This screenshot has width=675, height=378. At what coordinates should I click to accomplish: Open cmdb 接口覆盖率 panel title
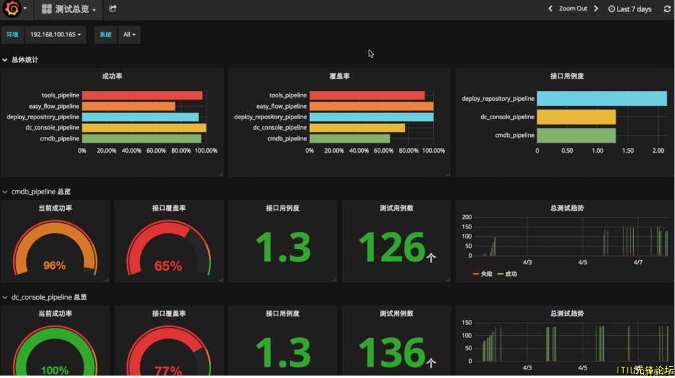[x=169, y=208]
